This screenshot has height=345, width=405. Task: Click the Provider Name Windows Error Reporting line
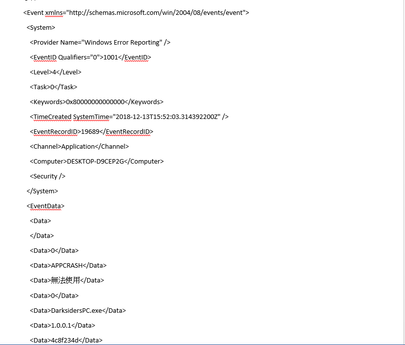click(x=100, y=42)
